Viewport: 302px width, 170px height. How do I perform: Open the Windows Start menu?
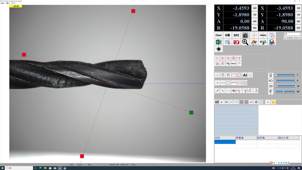tap(2, 168)
